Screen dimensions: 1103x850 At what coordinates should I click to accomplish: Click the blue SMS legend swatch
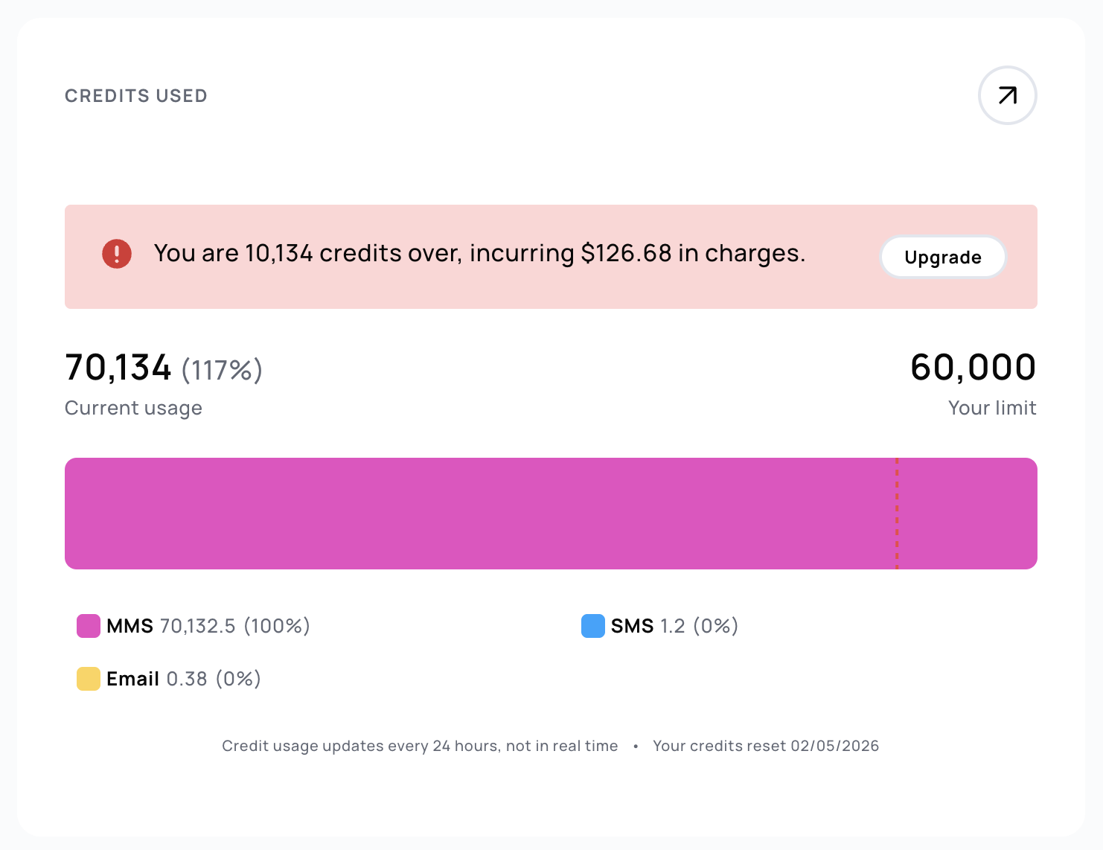click(x=593, y=626)
